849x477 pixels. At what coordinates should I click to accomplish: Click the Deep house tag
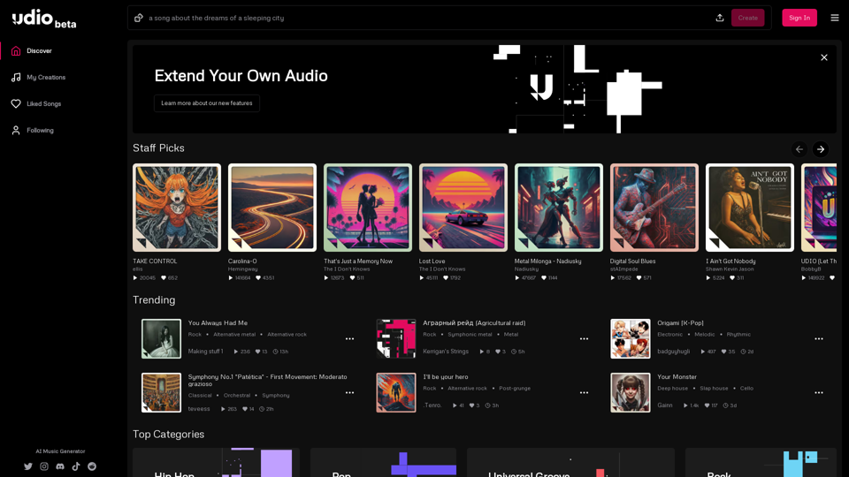click(x=672, y=389)
